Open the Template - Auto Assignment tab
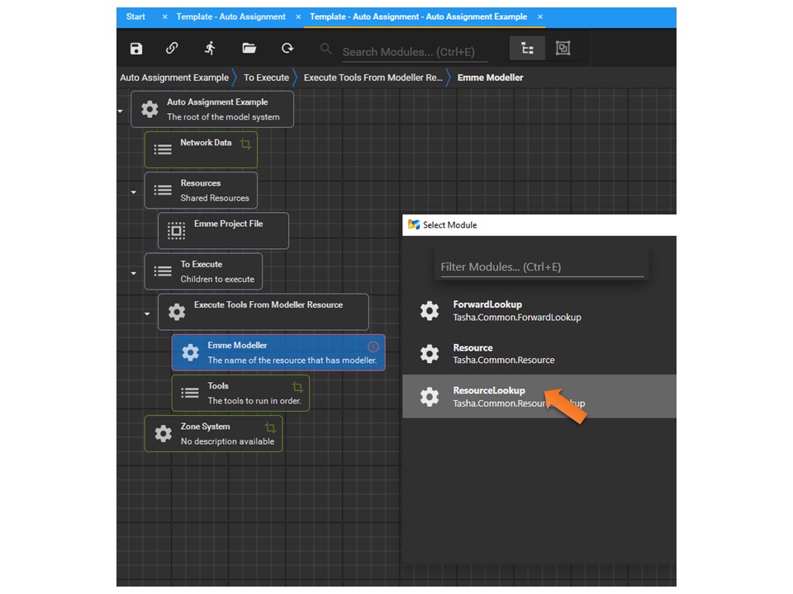The height and width of the screenshot is (594, 793). [228, 16]
